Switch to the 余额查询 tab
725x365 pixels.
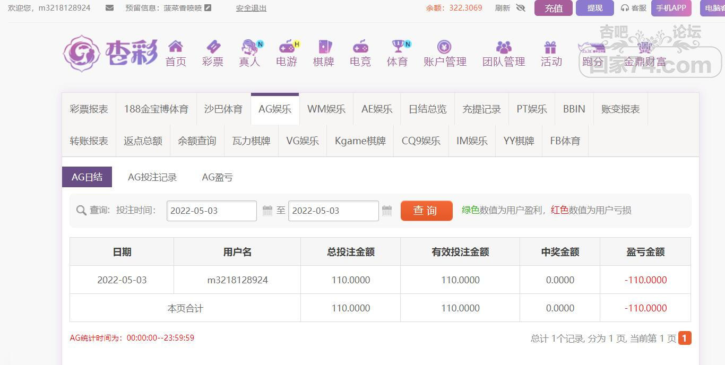click(x=197, y=141)
